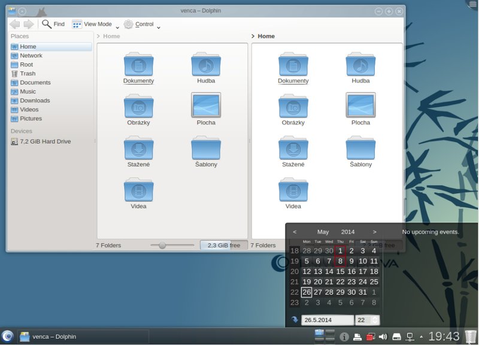Screen dimensions: 479x345
Task: Open the trash icon on the panel
Action: tap(471, 337)
